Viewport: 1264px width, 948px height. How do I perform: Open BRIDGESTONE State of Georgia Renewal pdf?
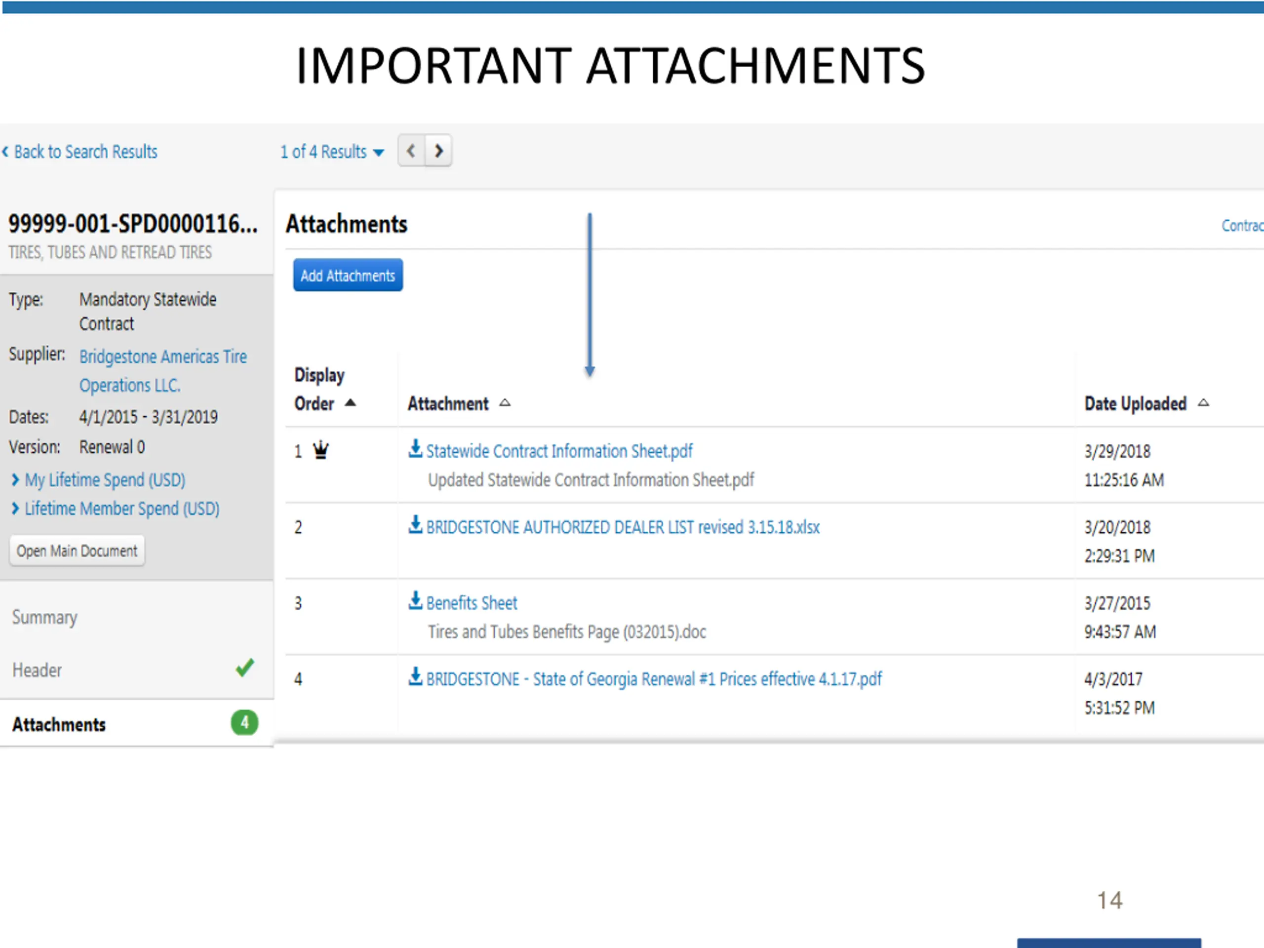pos(654,679)
